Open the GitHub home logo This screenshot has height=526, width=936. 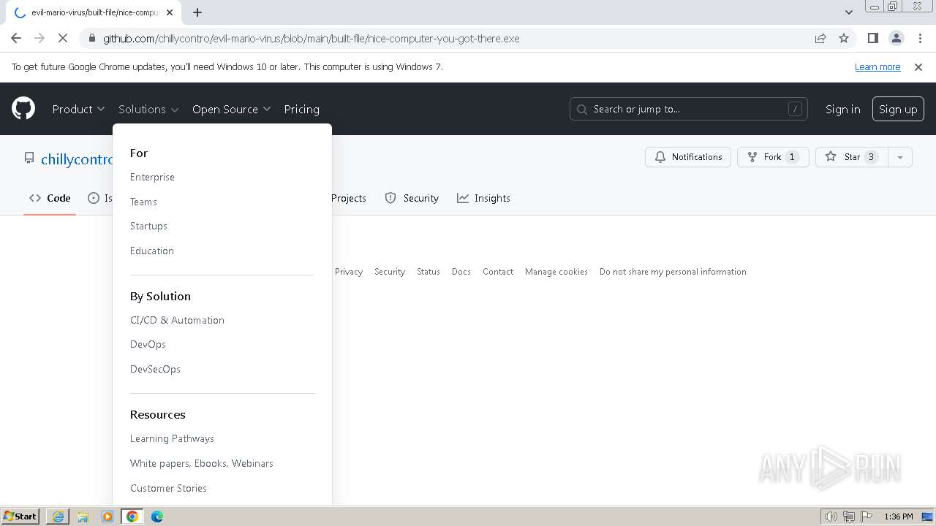[x=23, y=109]
